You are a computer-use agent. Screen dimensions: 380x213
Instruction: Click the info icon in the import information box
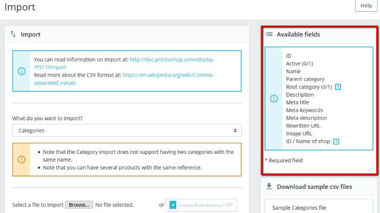21,71
